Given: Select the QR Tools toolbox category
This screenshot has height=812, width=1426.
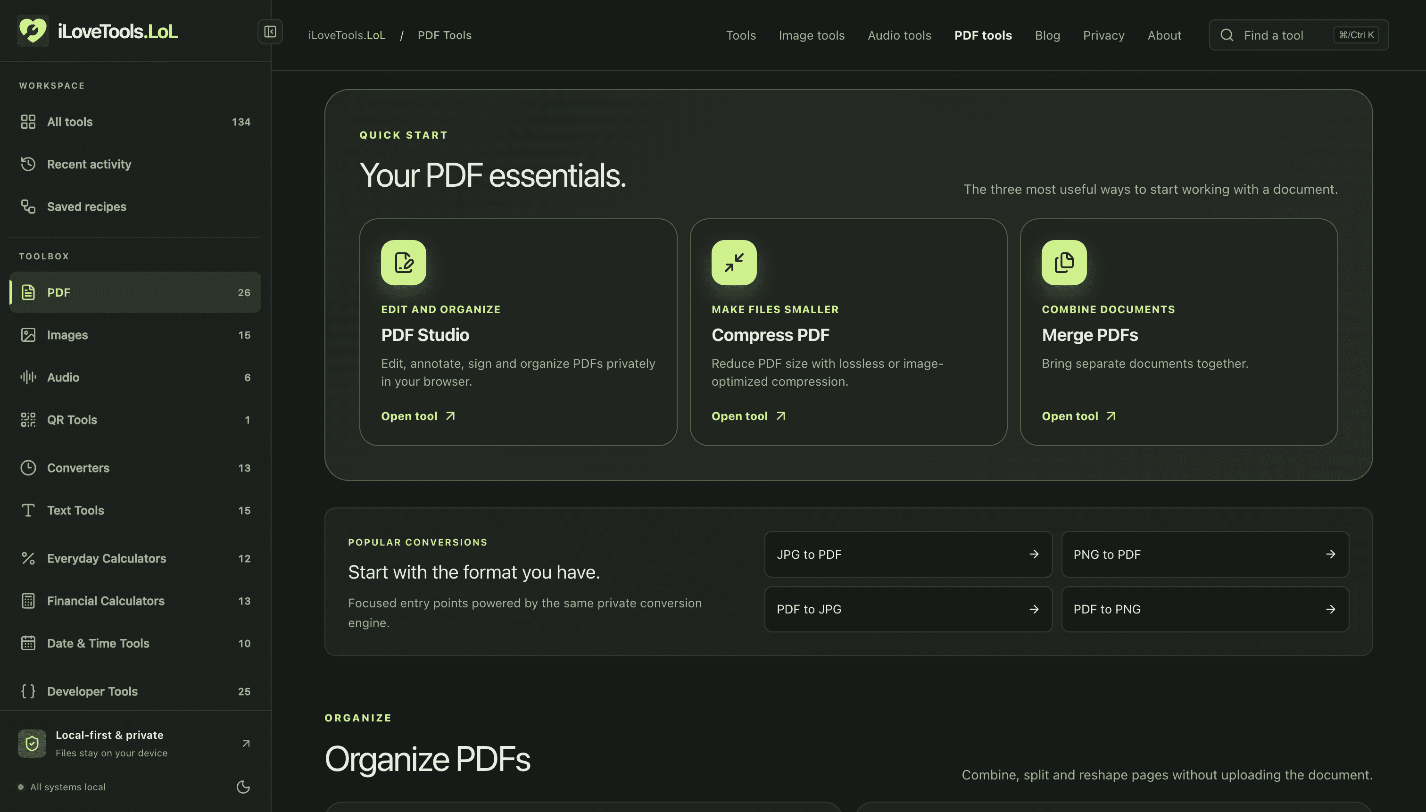Looking at the screenshot, I should [135, 419].
